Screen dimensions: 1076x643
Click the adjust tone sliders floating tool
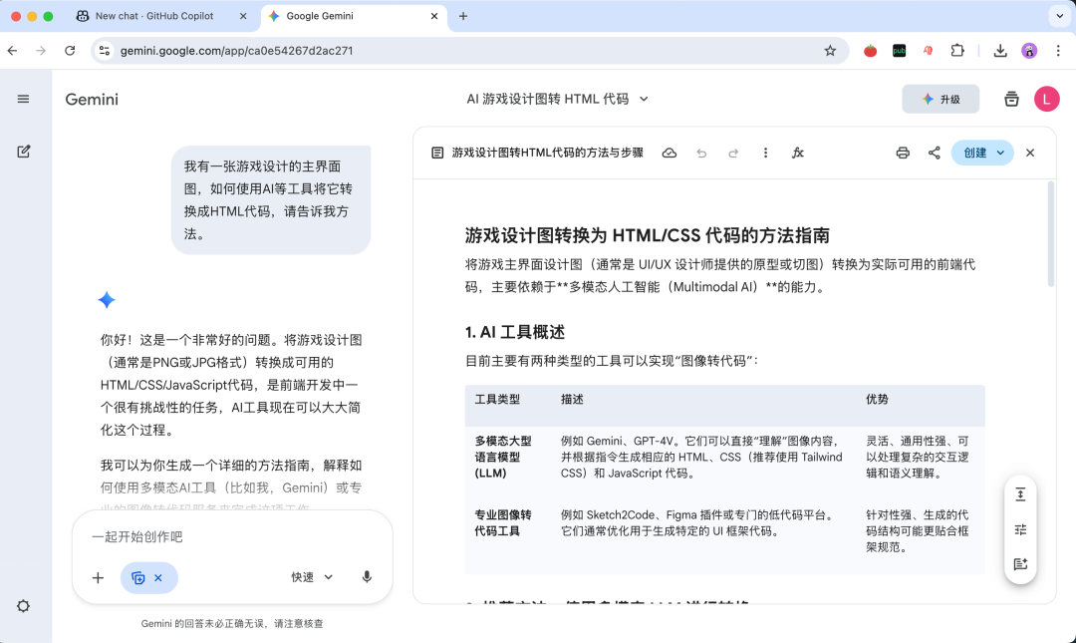tap(1020, 529)
